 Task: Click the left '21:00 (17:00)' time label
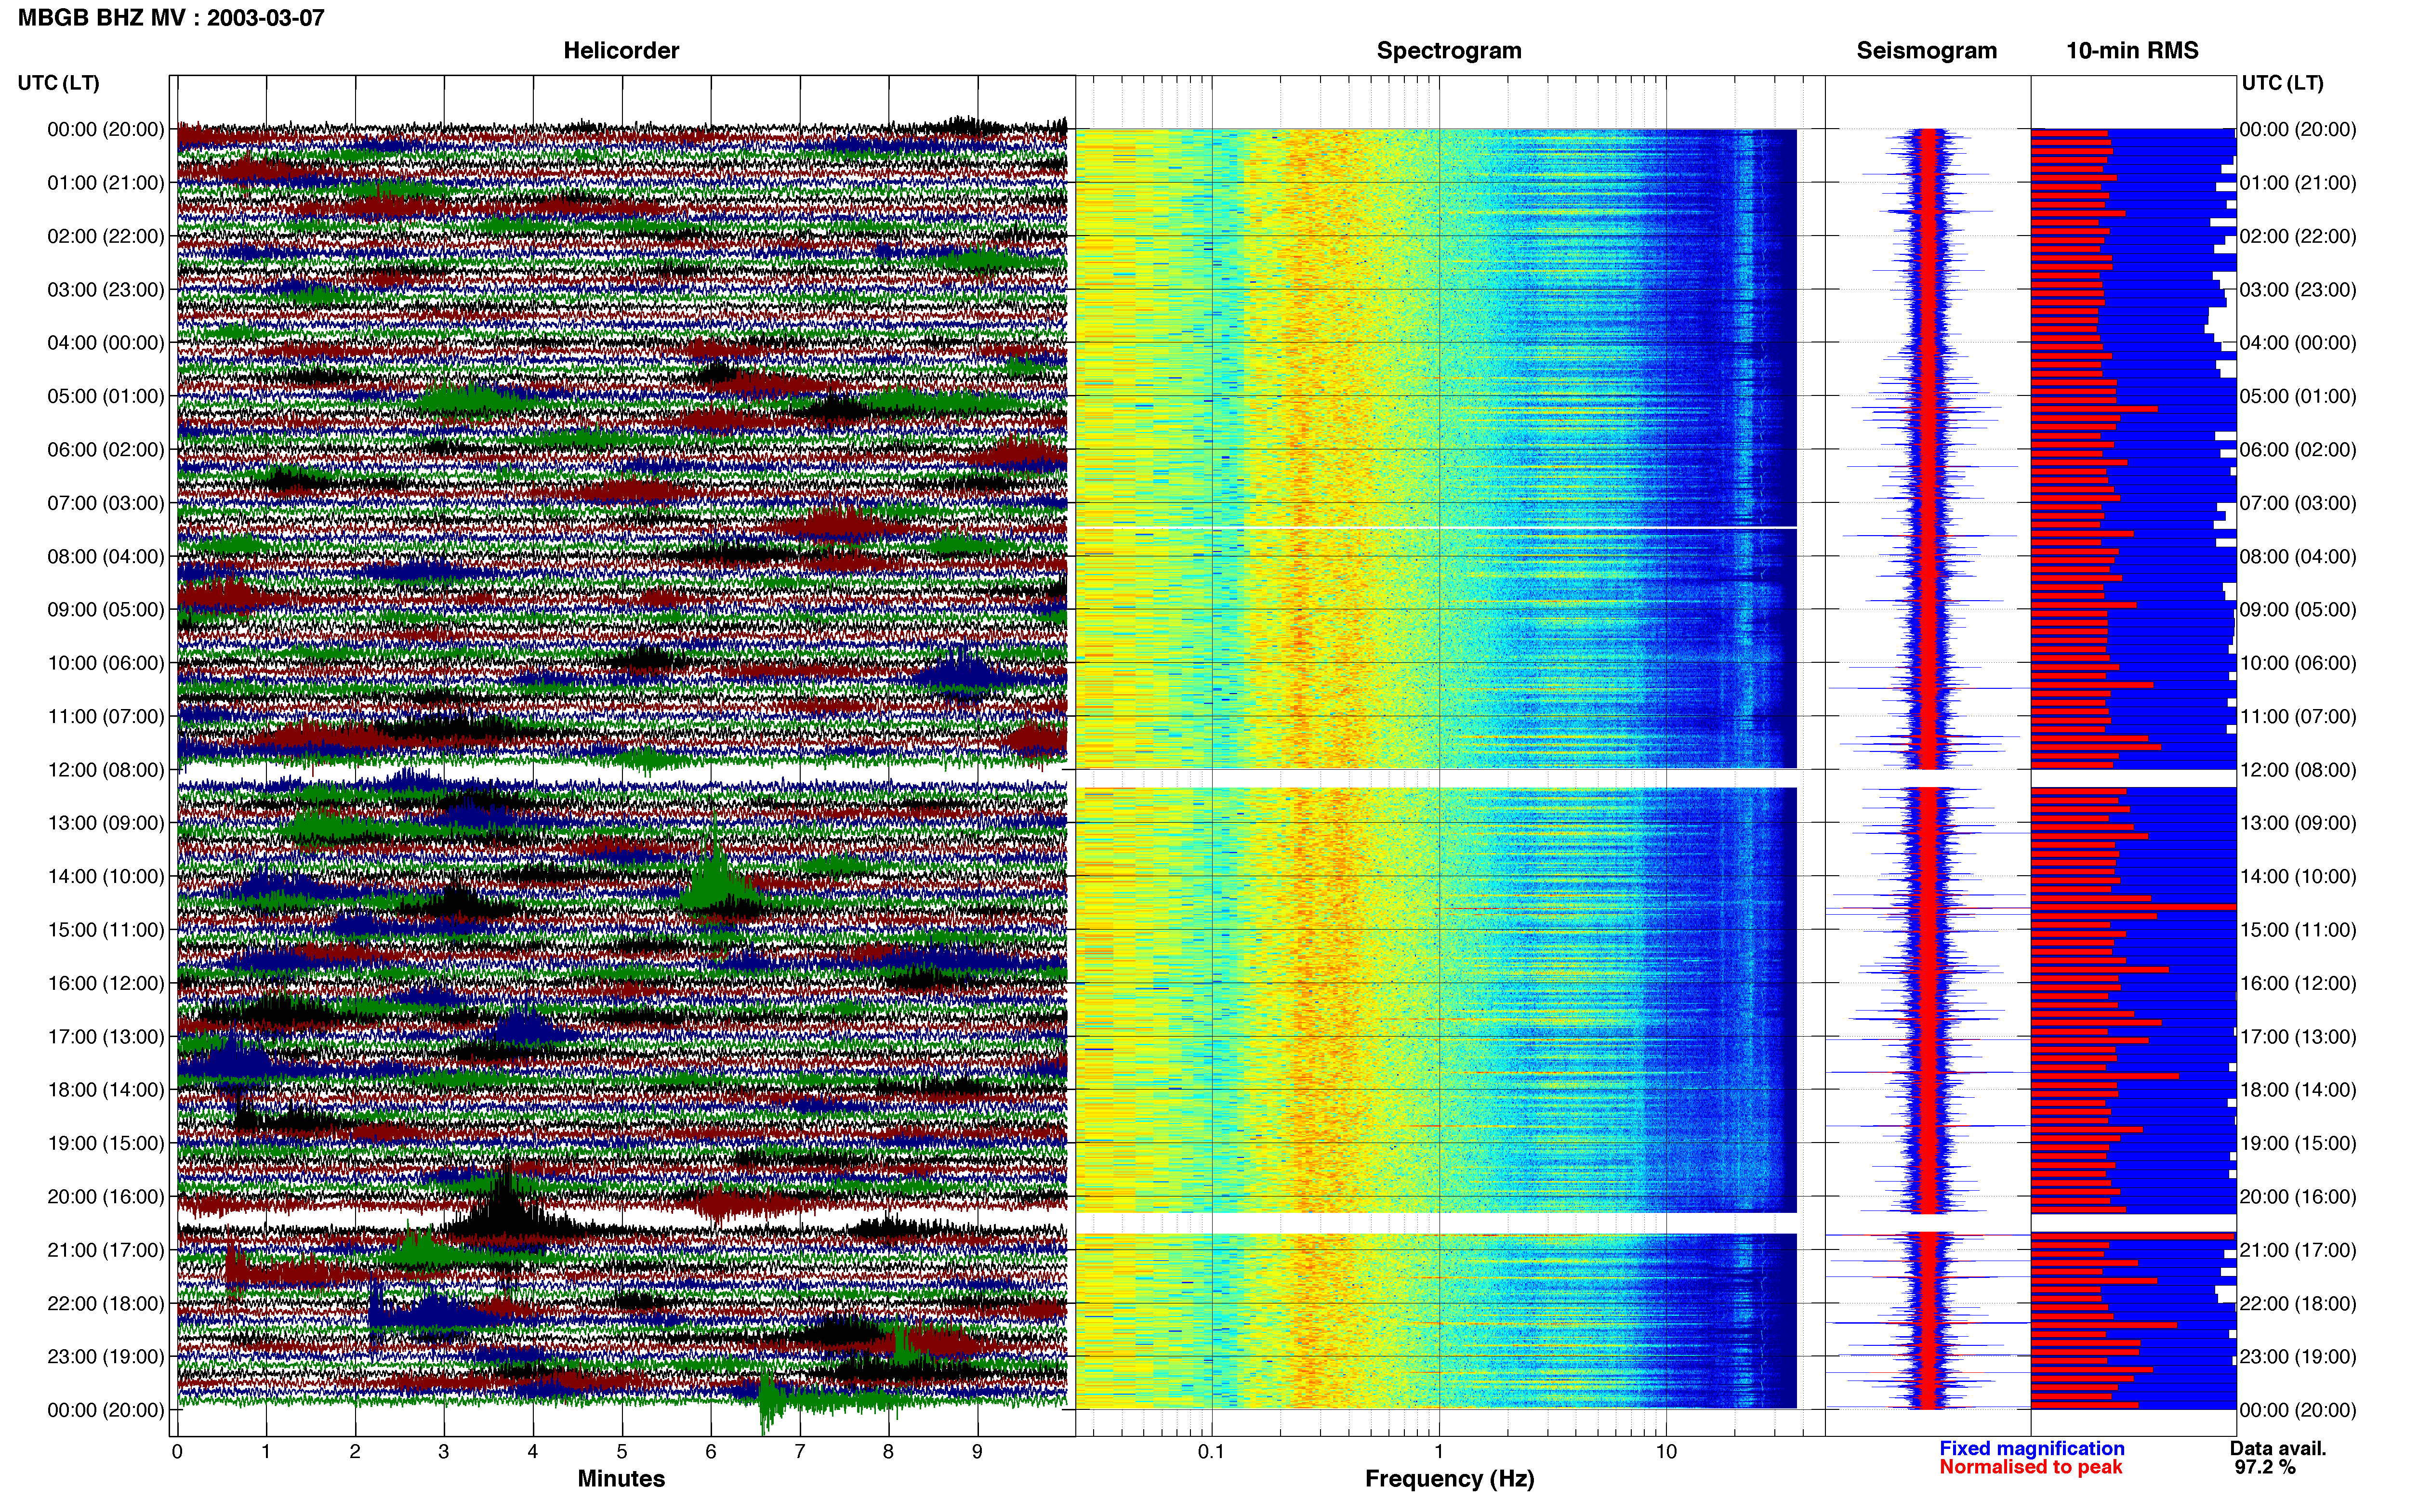click(106, 1250)
